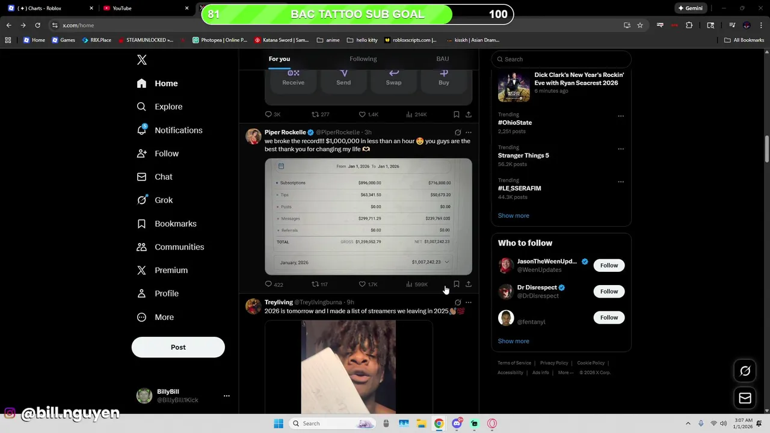770x433 pixels.
Task: Open Communities in the sidebar
Action: pyautogui.click(x=170, y=247)
